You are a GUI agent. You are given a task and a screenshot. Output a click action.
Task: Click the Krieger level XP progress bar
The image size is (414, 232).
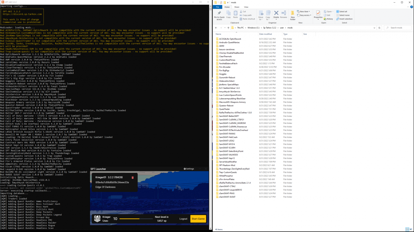point(136,219)
